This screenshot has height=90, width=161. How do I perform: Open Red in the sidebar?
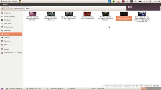(11, 44)
